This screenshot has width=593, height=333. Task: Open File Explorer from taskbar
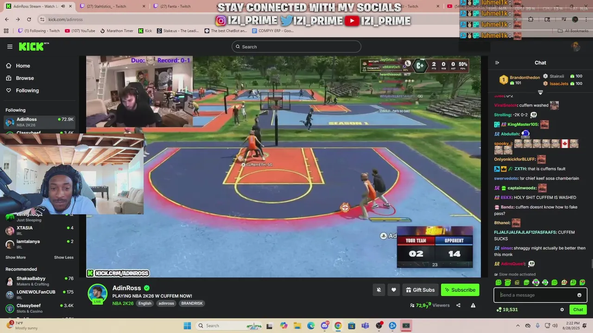[x=297, y=326]
